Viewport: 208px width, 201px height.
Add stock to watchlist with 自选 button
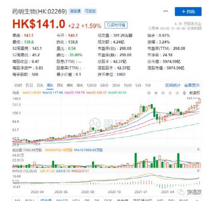pyautogui.click(x=188, y=12)
